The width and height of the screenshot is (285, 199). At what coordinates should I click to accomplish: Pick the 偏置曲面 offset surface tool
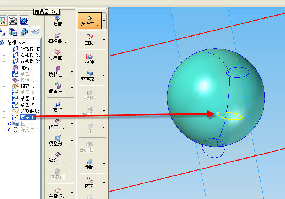[x=58, y=88]
